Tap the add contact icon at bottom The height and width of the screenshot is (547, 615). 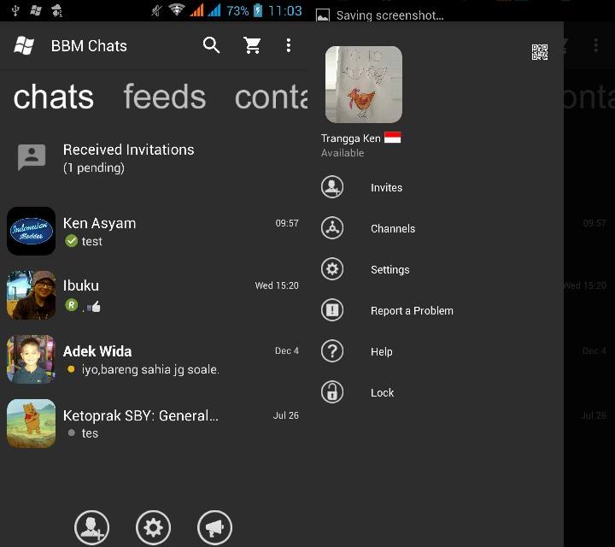(x=91, y=527)
